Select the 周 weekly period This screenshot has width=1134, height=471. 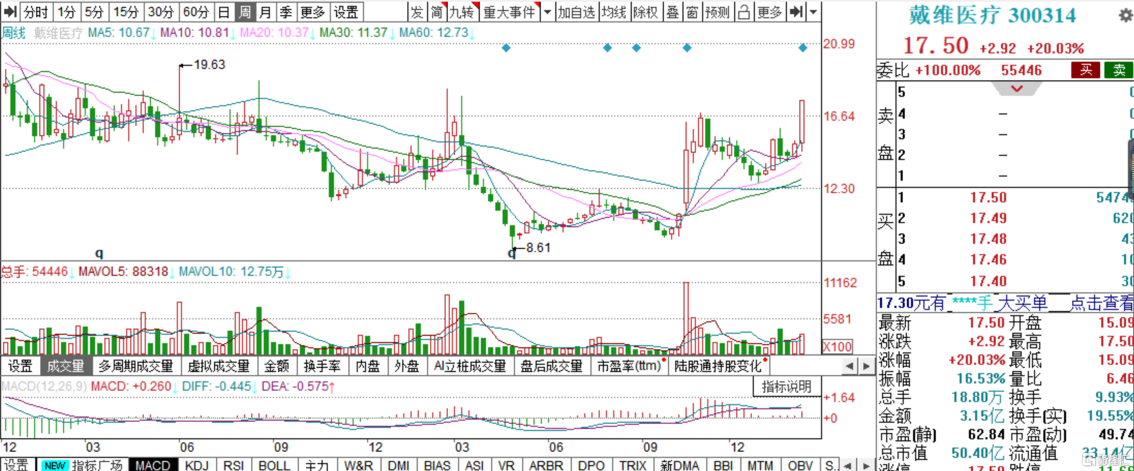244,12
